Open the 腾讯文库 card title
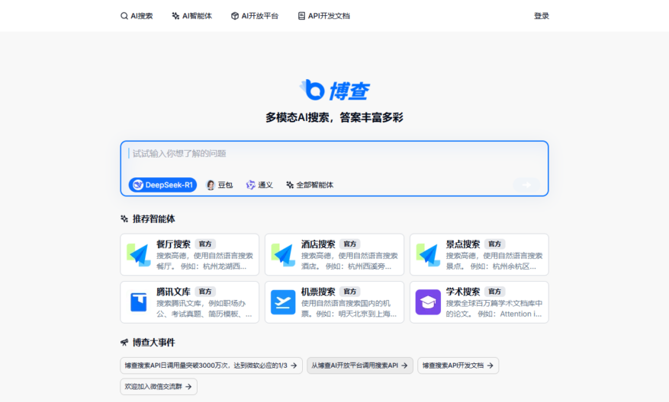 (x=173, y=292)
